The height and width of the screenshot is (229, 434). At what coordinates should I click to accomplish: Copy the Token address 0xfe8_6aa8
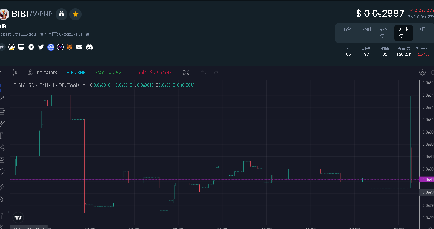(x=41, y=34)
